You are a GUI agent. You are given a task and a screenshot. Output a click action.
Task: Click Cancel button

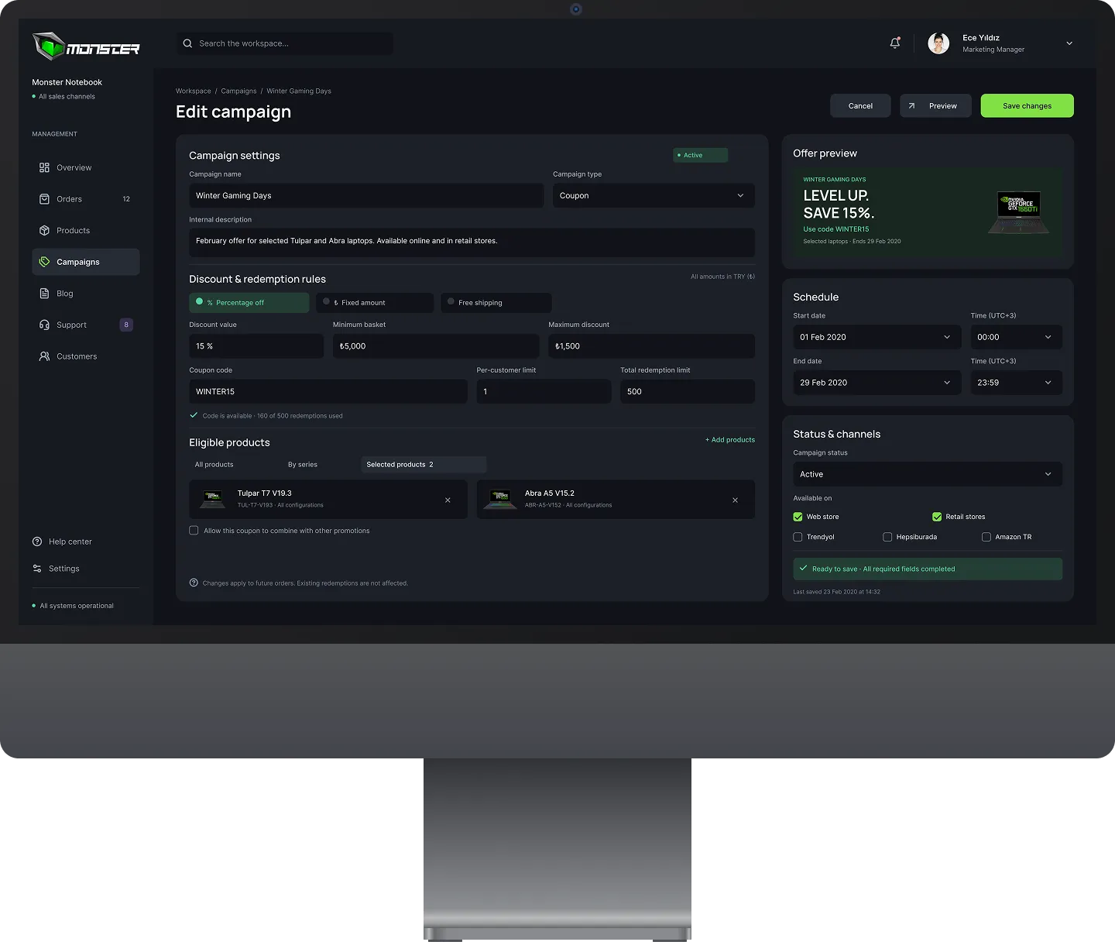[860, 106]
